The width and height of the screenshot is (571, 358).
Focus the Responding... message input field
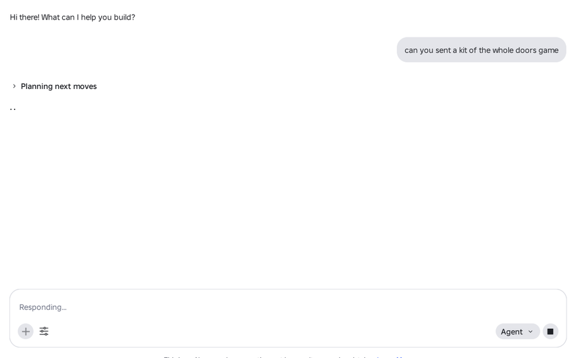[287, 307]
